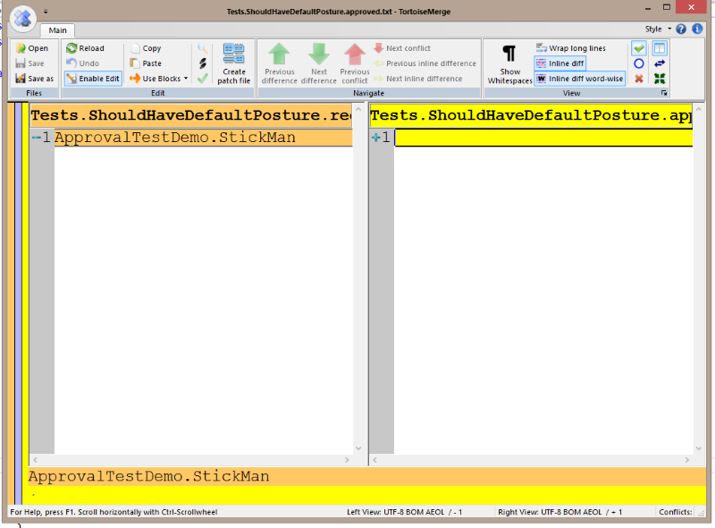This screenshot has width=715, height=528.
Task: Jump to the Next difference
Action: point(318,64)
